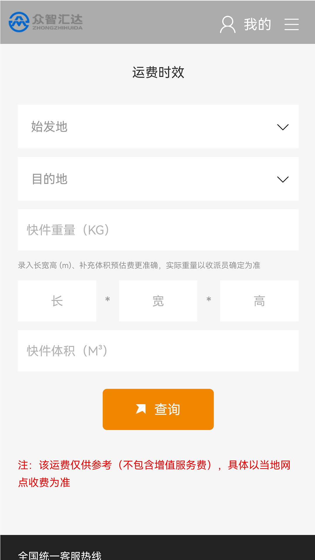Open the 始发地 origin dropdown
This screenshot has height=560, width=315.
pos(146,127)
